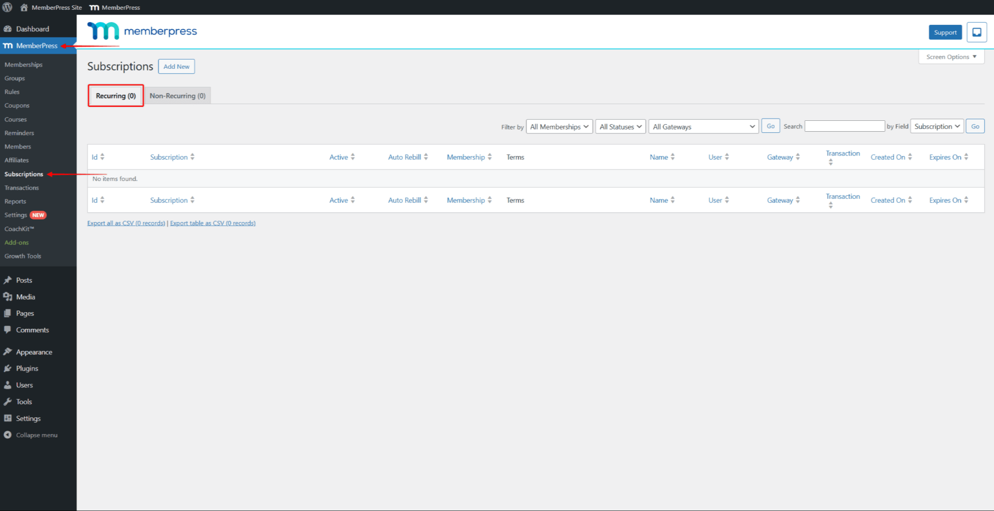
Task: Select the Recurring subscriptions tab
Action: pos(115,95)
